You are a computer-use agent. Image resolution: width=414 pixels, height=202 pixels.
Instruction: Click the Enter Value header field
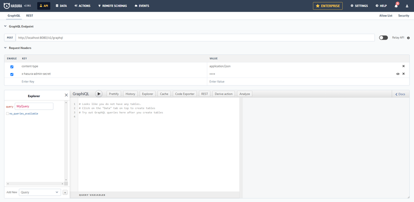click(308, 81)
